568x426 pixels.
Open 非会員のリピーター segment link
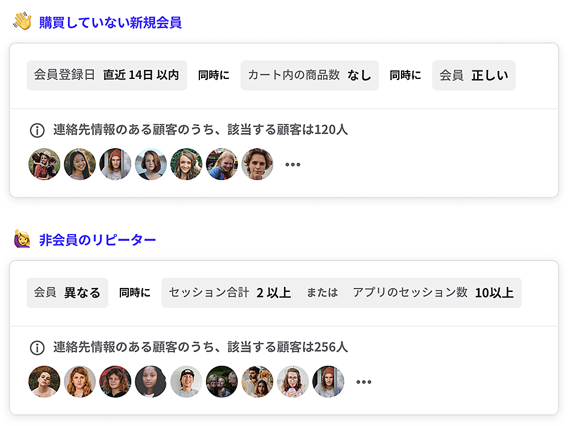[97, 240]
